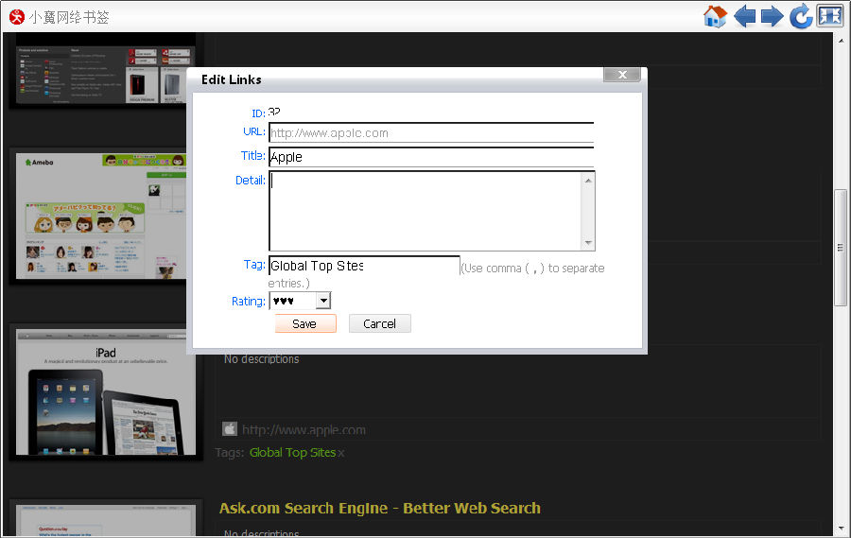Open the Global Top Sites tag link
The height and width of the screenshot is (538, 851).
click(x=292, y=453)
